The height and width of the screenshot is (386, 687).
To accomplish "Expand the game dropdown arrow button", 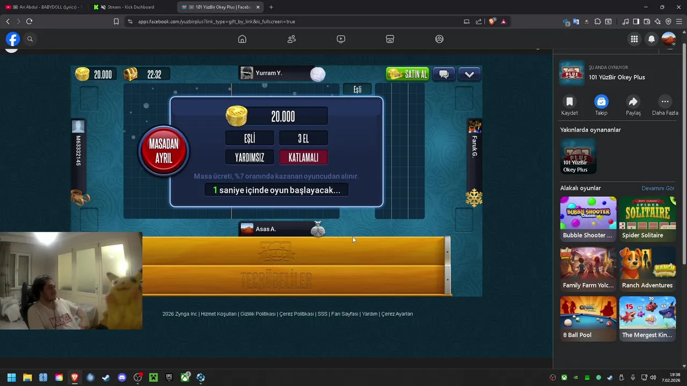I will pos(469,74).
